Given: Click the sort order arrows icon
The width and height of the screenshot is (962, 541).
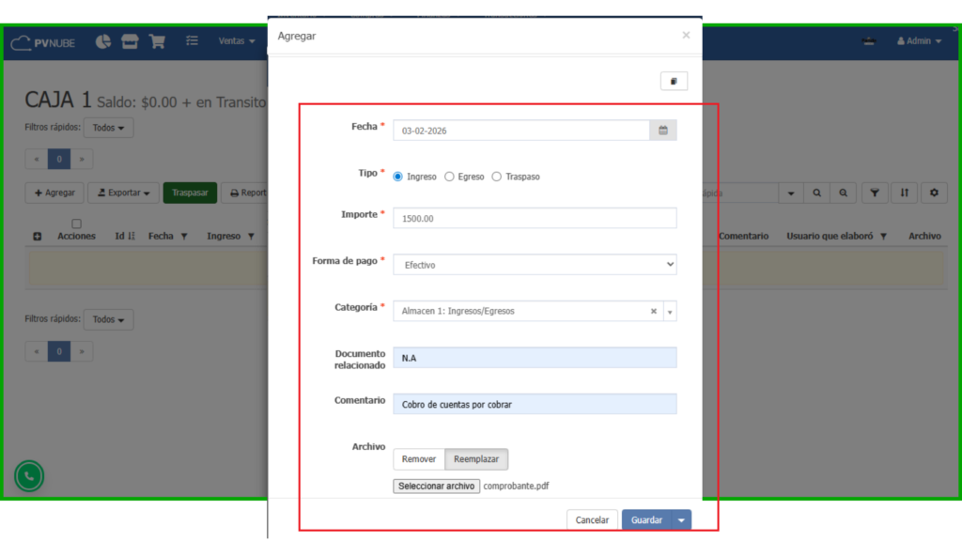Looking at the screenshot, I should tap(904, 193).
